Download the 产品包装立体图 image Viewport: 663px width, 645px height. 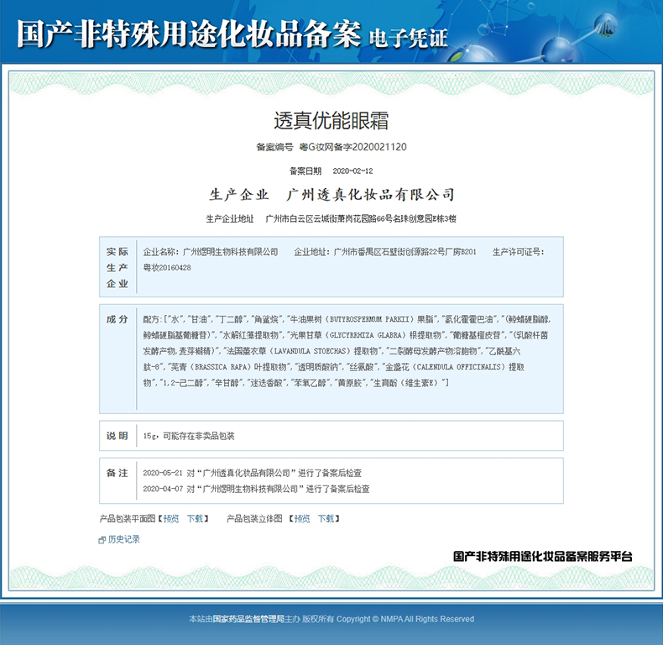(326, 518)
